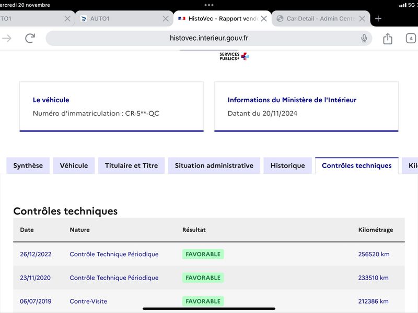Tap the date 26/12/2022 in the table

tap(36, 254)
